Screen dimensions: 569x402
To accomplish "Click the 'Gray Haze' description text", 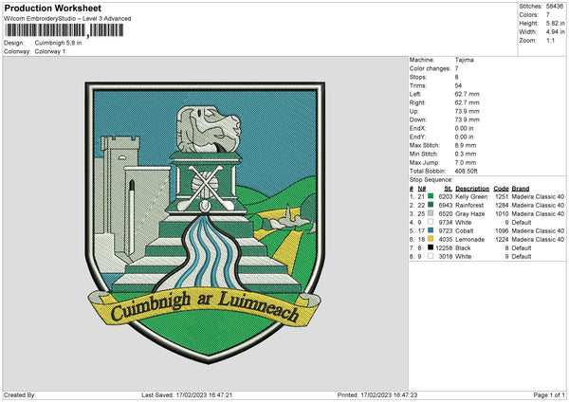I will point(470,213).
